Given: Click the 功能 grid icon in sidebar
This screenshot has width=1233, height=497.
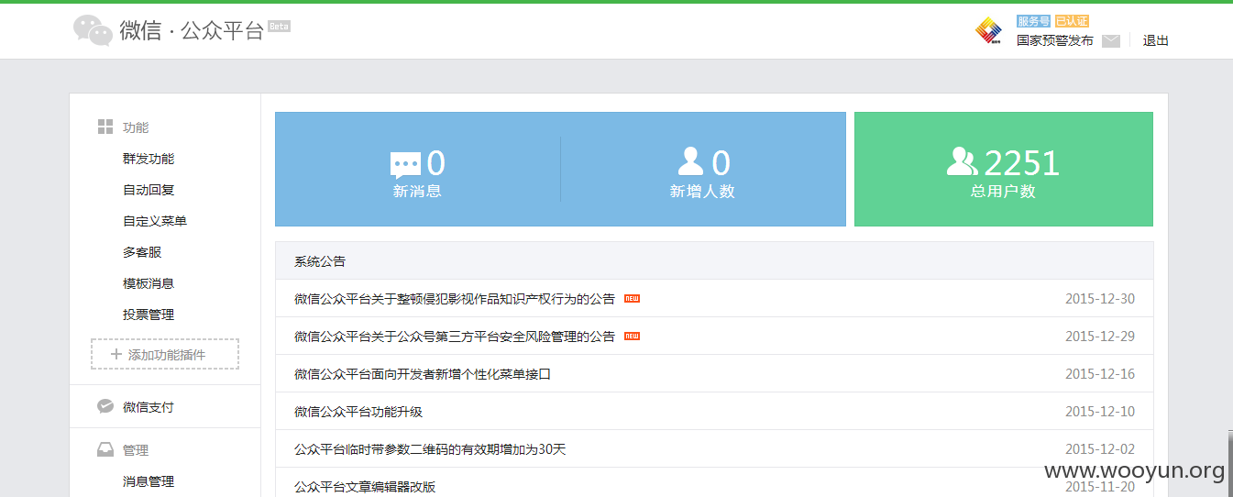Looking at the screenshot, I should tap(105, 127).
